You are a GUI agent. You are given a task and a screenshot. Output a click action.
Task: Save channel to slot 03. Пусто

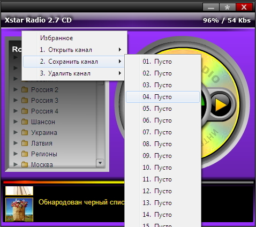(x=163, y=85)
